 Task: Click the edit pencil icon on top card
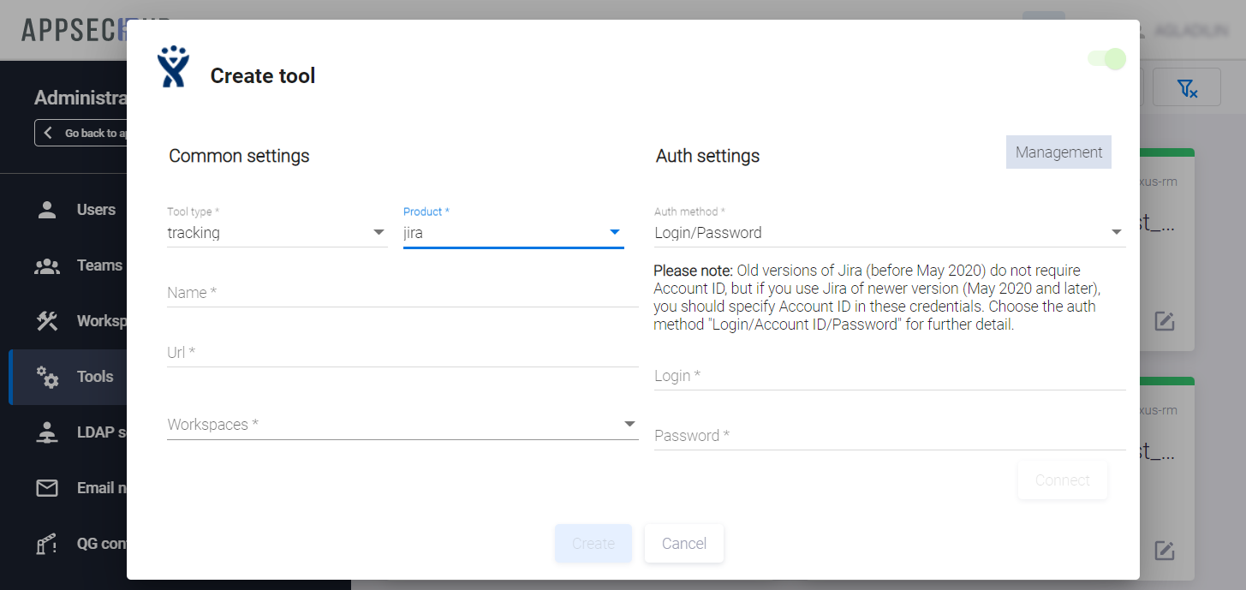[x=1164, y=321]
